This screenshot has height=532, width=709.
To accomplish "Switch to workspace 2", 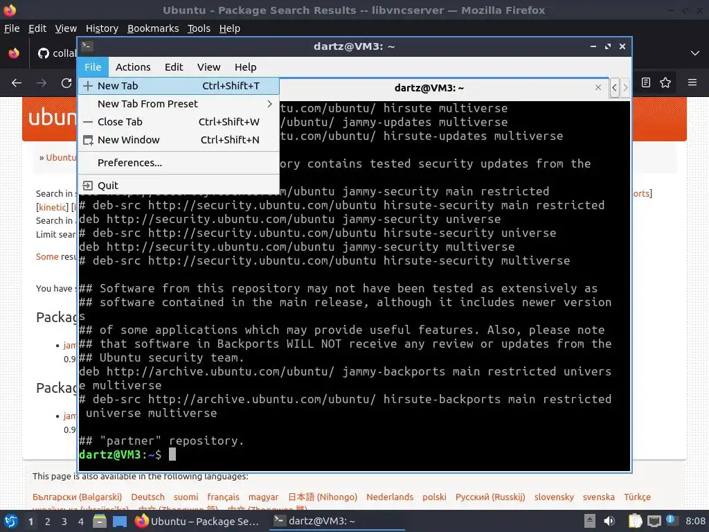I will [x=48, y=522].
